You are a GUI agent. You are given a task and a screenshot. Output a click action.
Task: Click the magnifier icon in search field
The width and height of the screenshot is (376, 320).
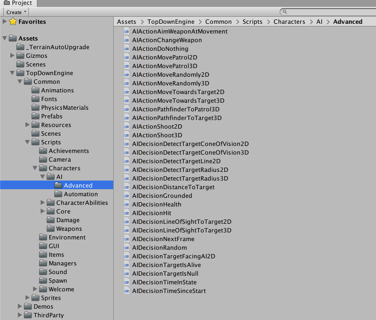coord(284,12)
